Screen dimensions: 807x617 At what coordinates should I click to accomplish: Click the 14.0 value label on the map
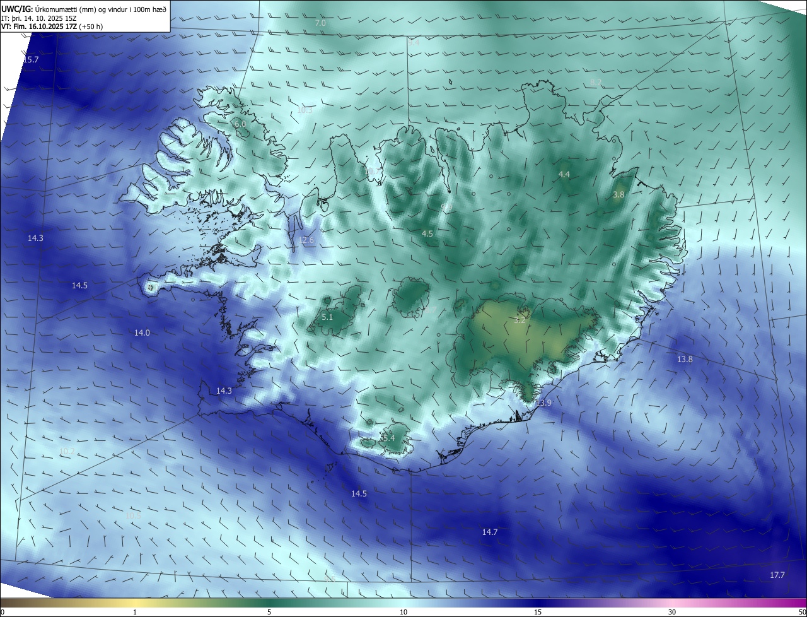click(142, 332)
